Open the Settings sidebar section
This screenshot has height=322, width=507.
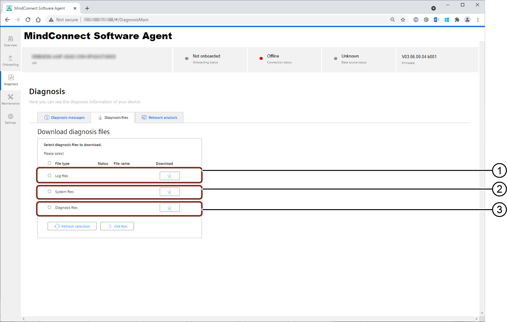point(11,119)
